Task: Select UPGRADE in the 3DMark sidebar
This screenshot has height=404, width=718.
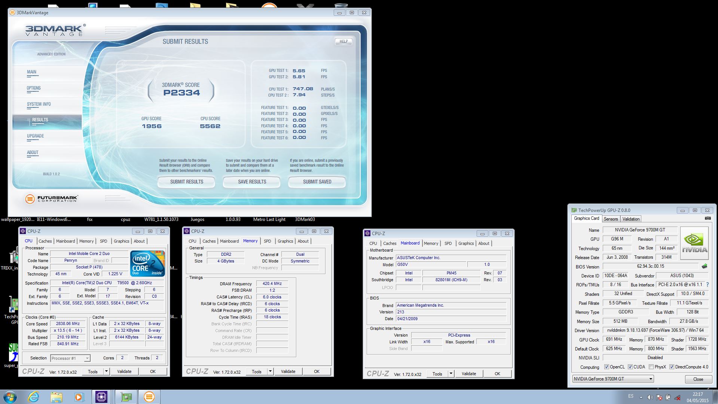Action: coord(36,136)
